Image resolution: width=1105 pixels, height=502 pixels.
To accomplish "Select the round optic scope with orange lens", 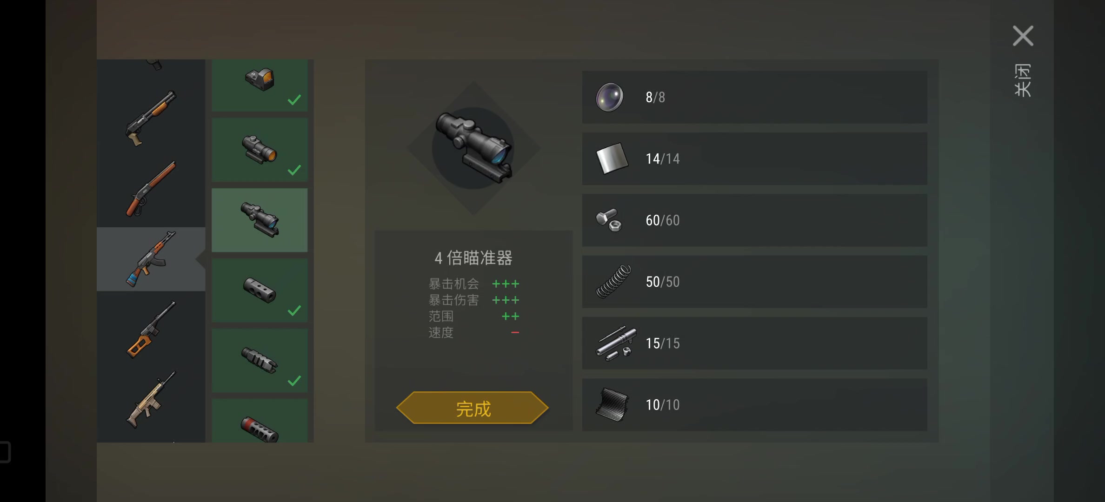I will 260,150.
